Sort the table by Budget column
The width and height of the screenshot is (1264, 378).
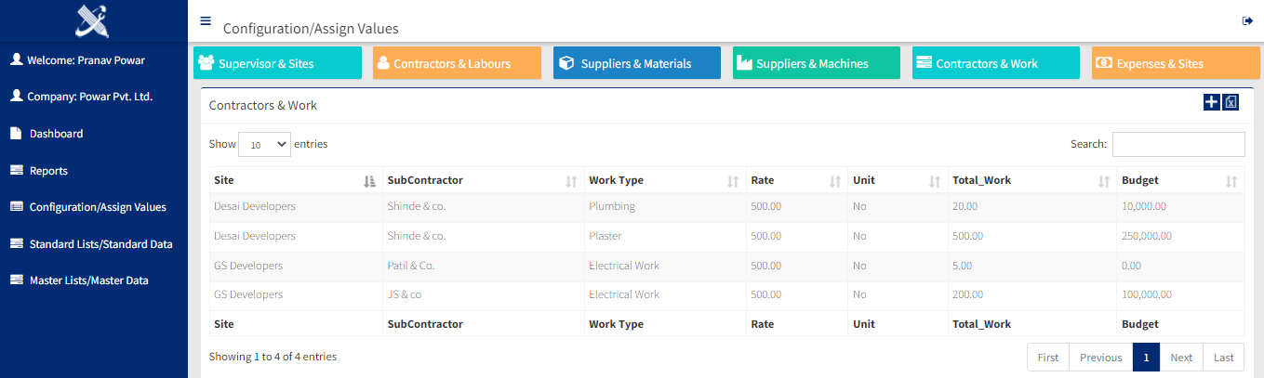tap(1179, 180)
